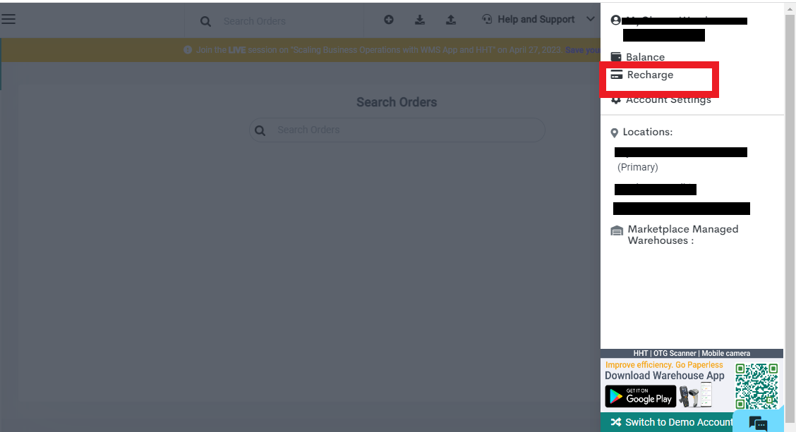796x432 pixels.
Task: Click the upload arrow icon
Action: click(451, 20)
